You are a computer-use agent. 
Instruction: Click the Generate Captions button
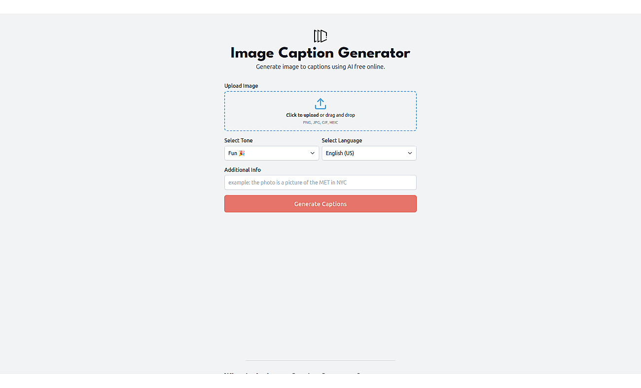tap(320, 204)
